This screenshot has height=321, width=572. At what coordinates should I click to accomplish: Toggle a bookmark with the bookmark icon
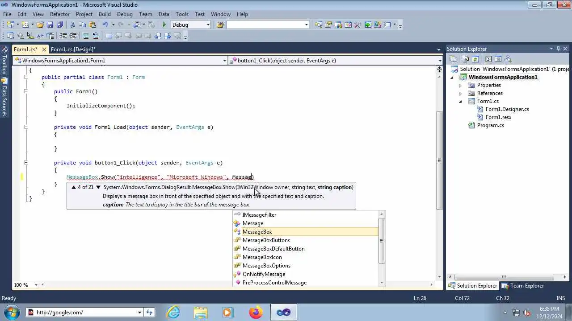point(108,36)
